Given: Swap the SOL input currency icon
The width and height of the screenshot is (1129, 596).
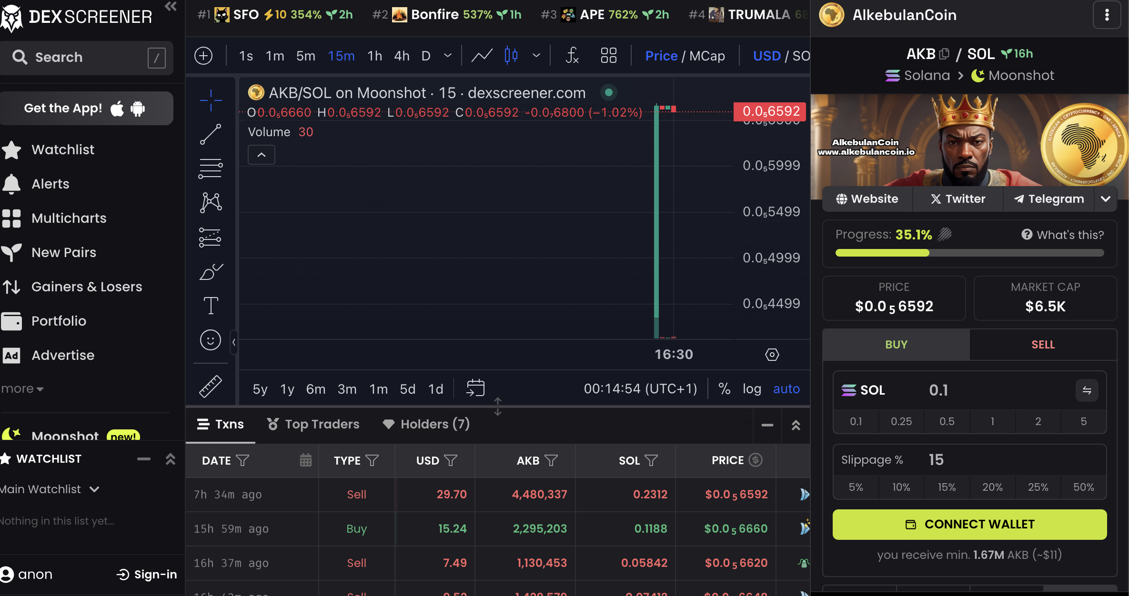Looking at the screenshot, I should point(1087,390).
